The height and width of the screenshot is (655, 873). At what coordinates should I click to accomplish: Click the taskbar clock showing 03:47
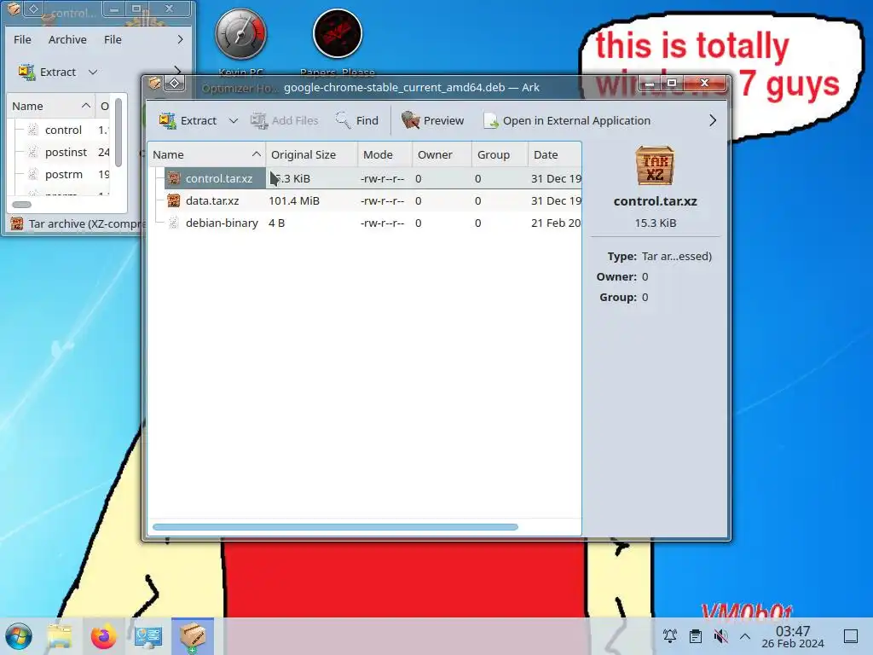coord(793,636)
